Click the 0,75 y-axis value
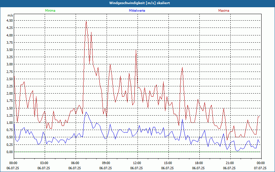 10,130
